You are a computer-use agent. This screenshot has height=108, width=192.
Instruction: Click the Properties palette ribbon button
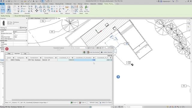tap(9, 11)
